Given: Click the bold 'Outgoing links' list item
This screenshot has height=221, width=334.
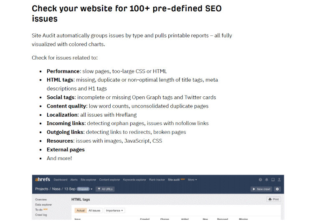Looking at the screenshot, I should tap(65, 132).
